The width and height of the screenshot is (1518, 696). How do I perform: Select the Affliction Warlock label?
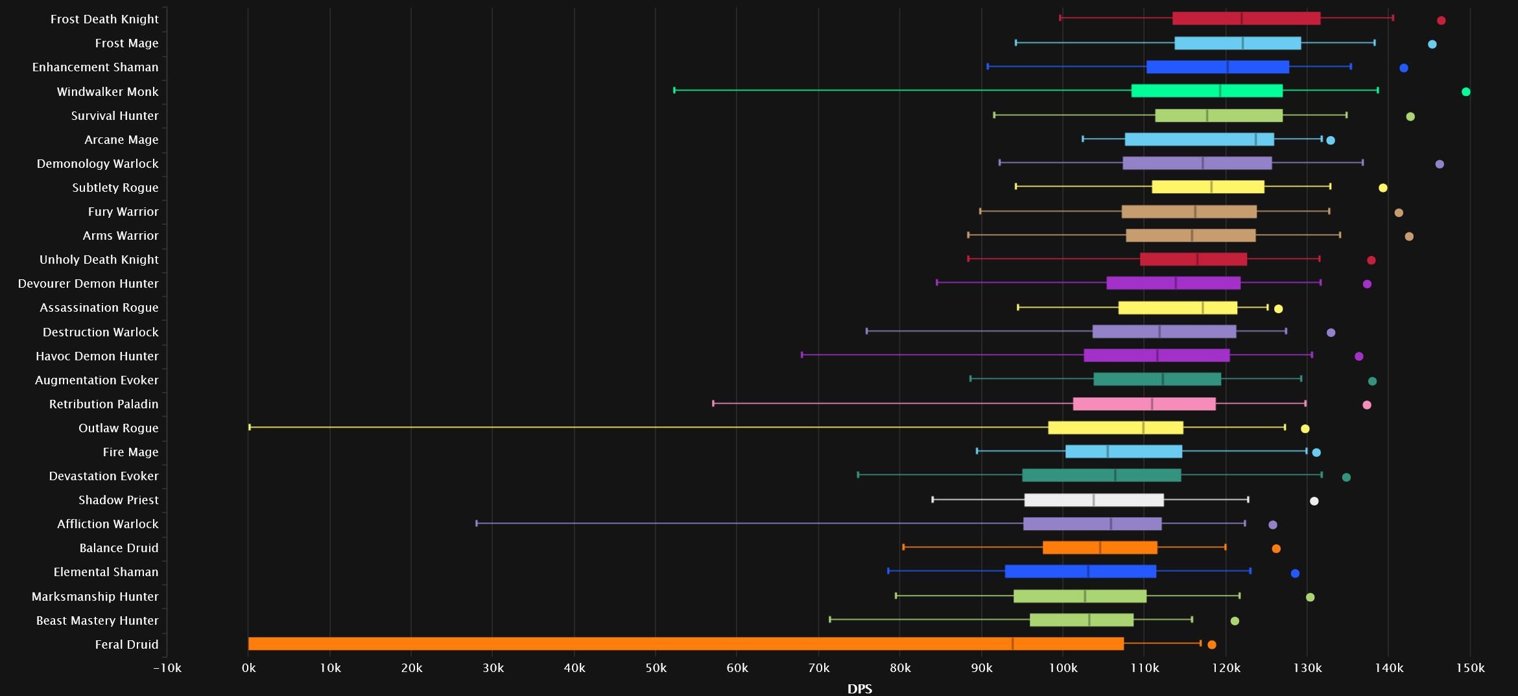(x=108, y=524)
